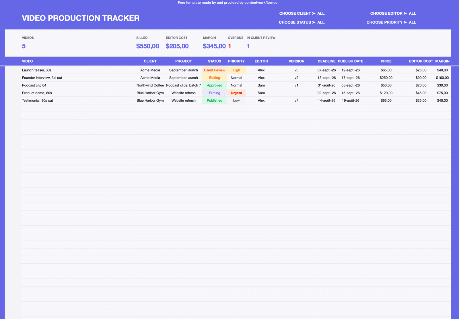Click the 07-sept.-26 deadline cell
Viewport: 459px width, 319px height.
(326, 70)
